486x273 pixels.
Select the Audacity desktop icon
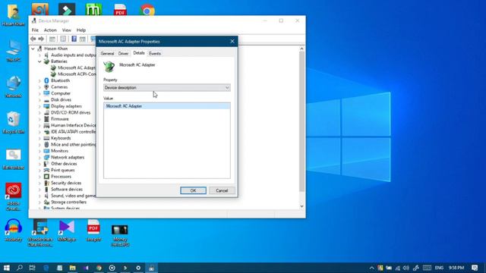pyautogui.click(x=14, y=231)
